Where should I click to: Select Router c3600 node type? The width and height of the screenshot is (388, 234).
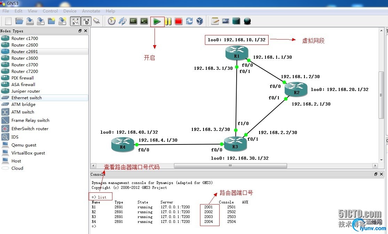pyautogui.click(x=44, y=58)
